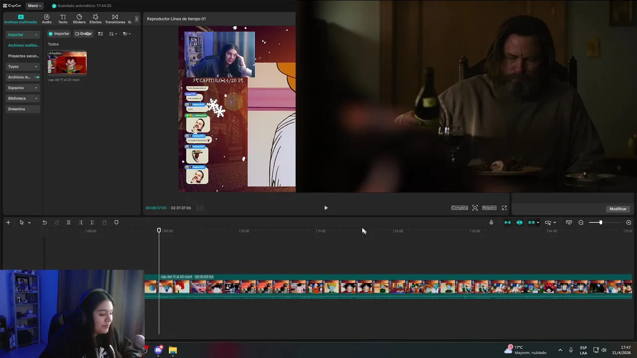Open the media filter dropdown
This screenshot has width=637, height=358.
tap(126, 34)
